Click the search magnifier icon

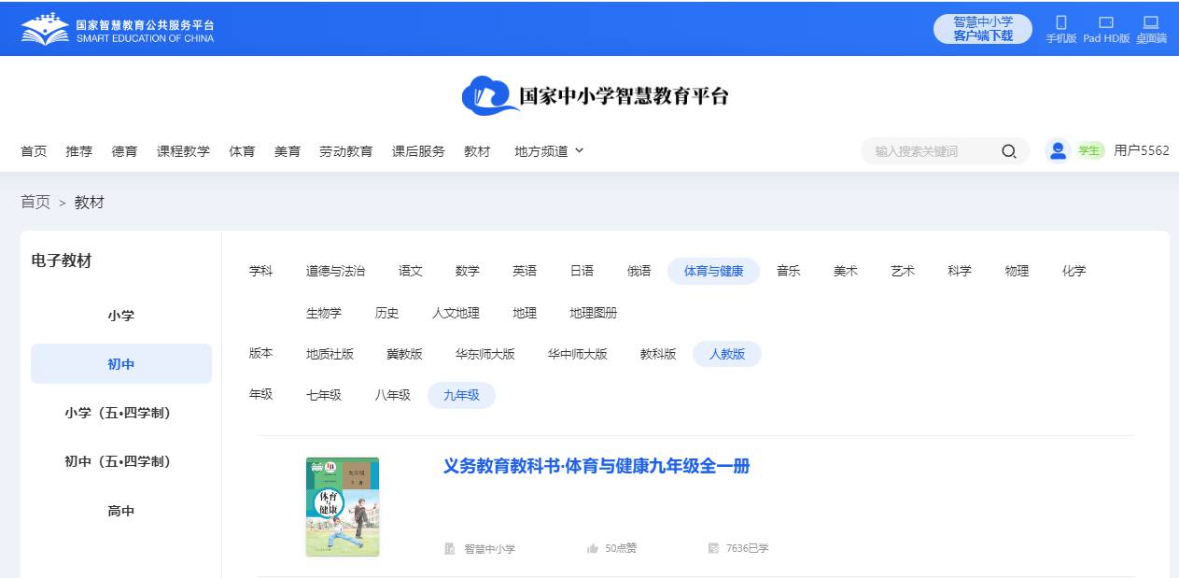[1009, 151]
